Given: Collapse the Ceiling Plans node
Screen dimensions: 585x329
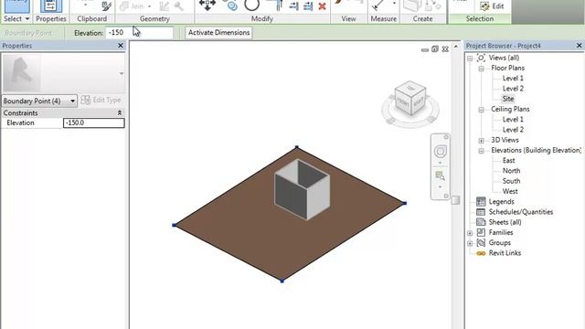Looking at the screenshot, I should (x=481, y=110).
